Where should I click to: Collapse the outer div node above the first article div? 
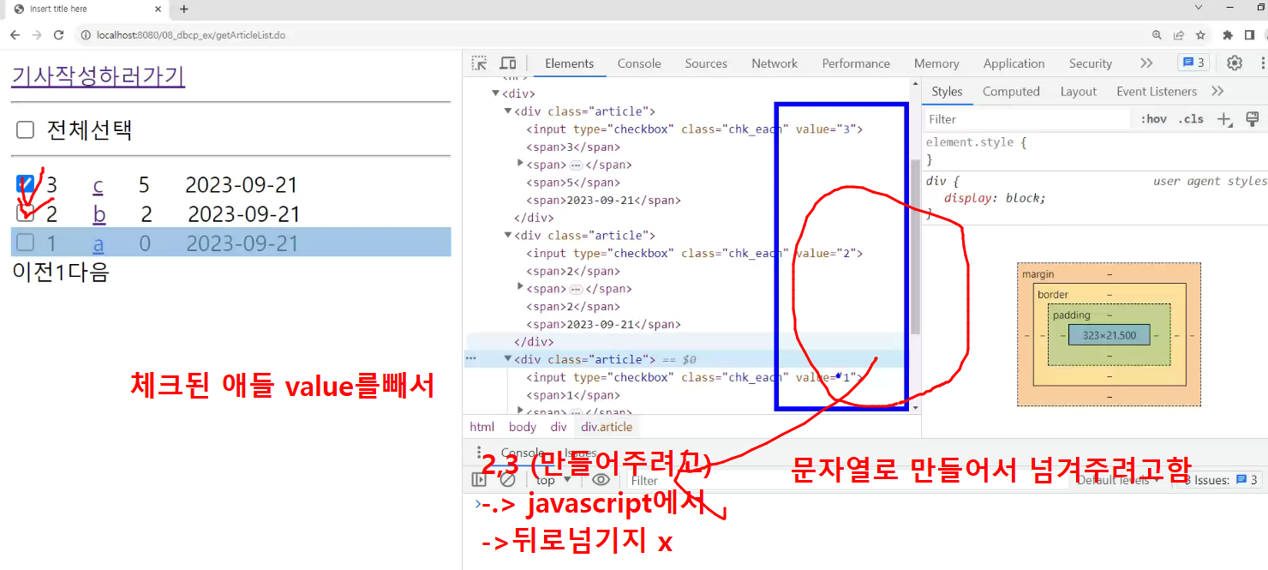495,93
